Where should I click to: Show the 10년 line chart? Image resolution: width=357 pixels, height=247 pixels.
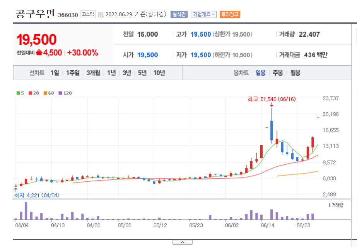pos(159,73)
